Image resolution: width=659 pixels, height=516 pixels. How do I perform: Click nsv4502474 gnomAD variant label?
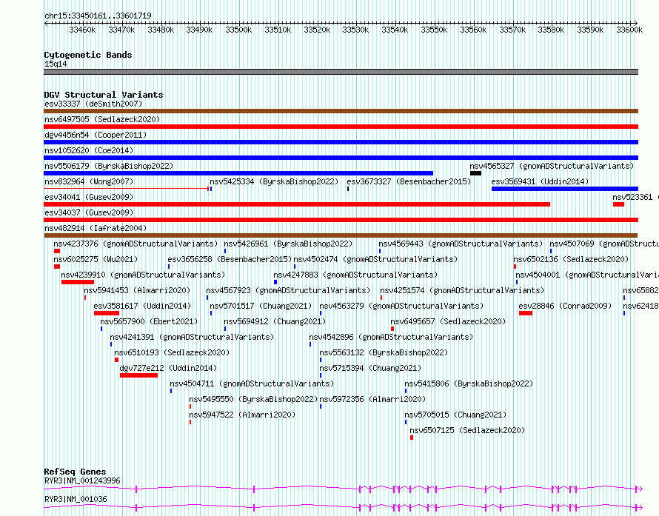pos(375,259)
